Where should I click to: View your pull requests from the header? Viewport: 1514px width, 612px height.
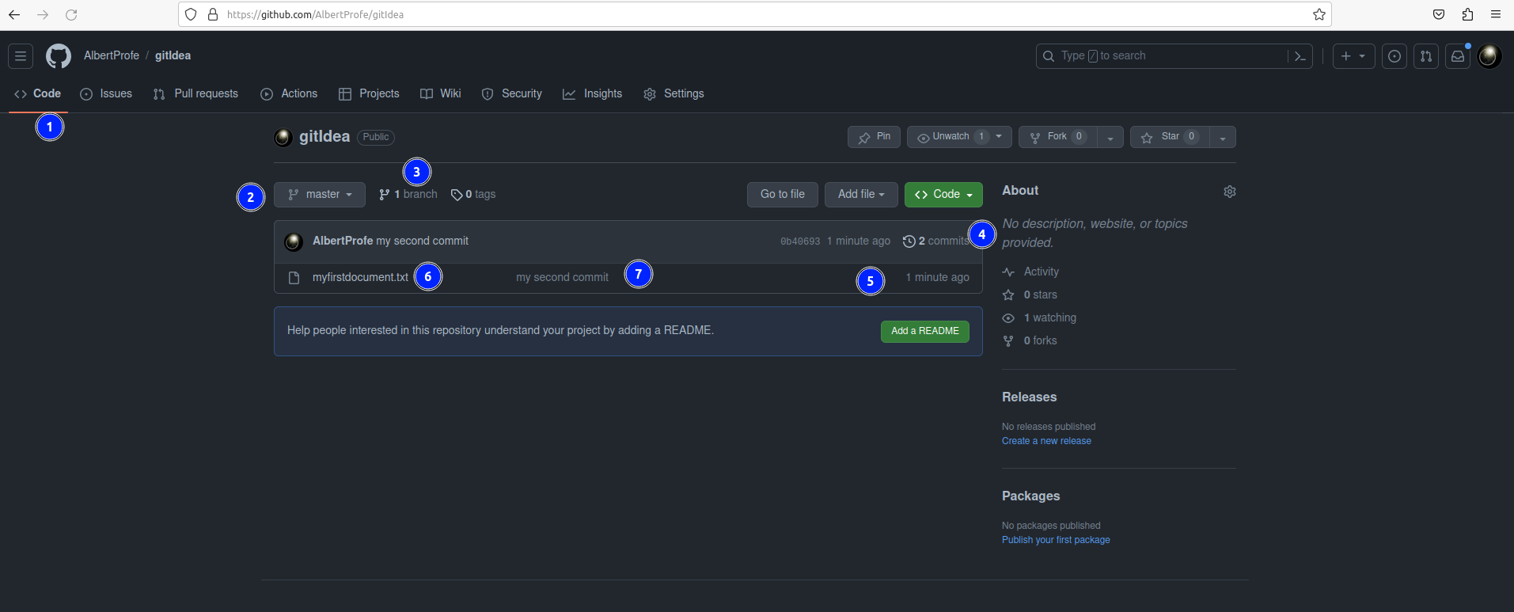coord(1426,56)
